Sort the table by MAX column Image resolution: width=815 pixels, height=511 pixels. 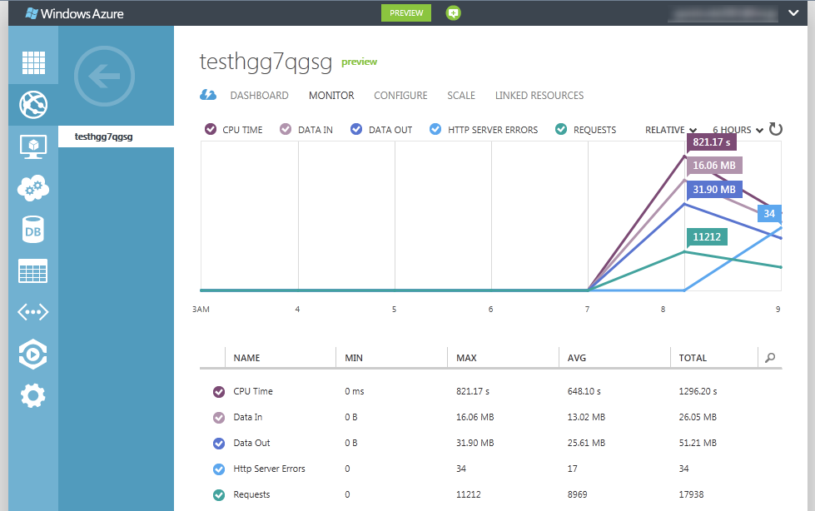tap(466, 358)
